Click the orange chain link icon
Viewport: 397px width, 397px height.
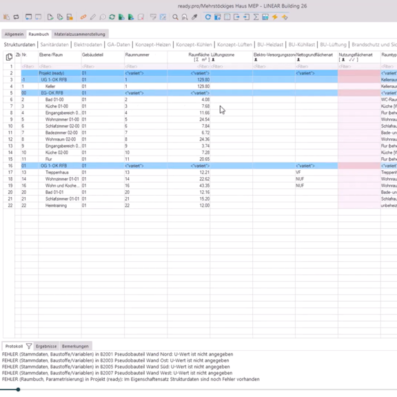[83, 17]
